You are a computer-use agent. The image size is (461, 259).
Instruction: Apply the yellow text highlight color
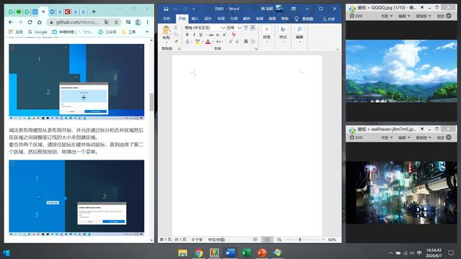pos(197,42)
